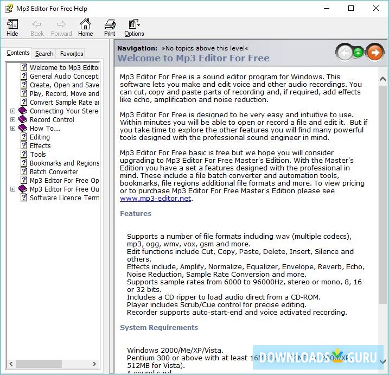389x375 pixels.
Task: Click the tree pane scroll-left arrow
Action: click(11, 364)
